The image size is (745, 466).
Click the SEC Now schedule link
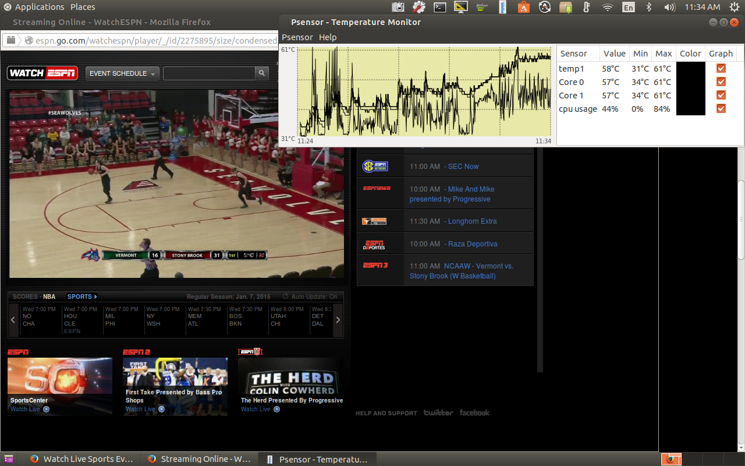point(463,167)
